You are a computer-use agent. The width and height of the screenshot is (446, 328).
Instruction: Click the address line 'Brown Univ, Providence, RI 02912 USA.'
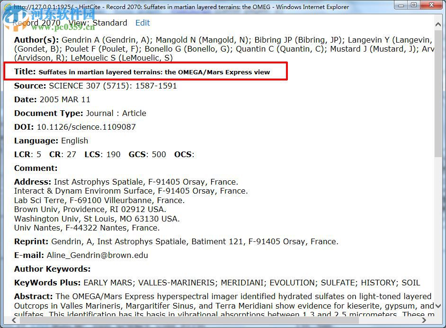coord(90,210)
